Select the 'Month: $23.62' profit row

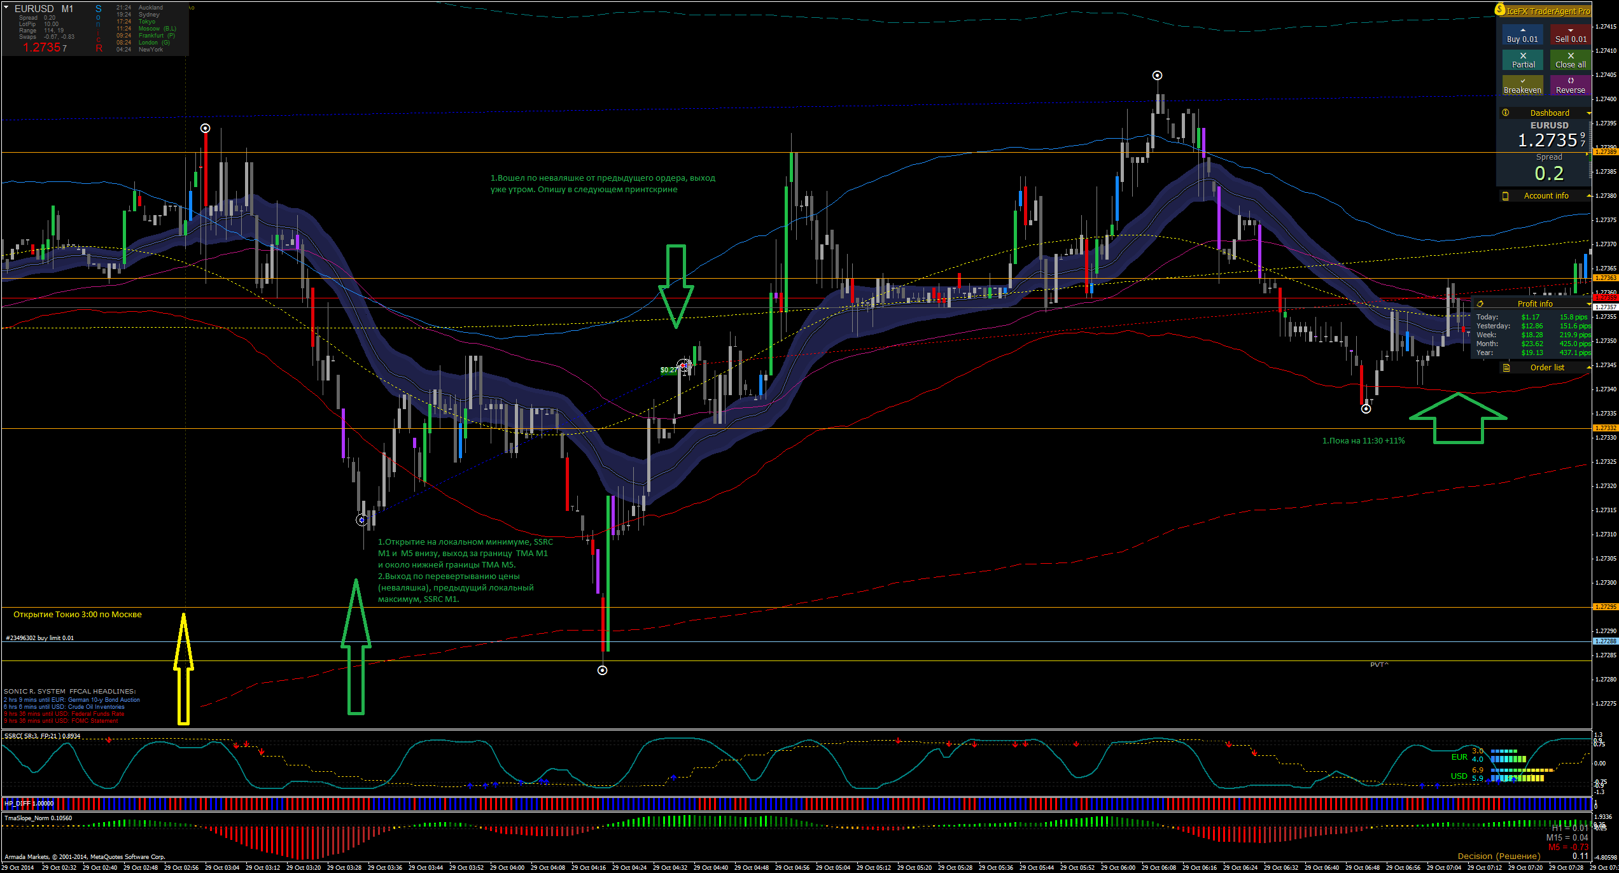point(1532,344)
